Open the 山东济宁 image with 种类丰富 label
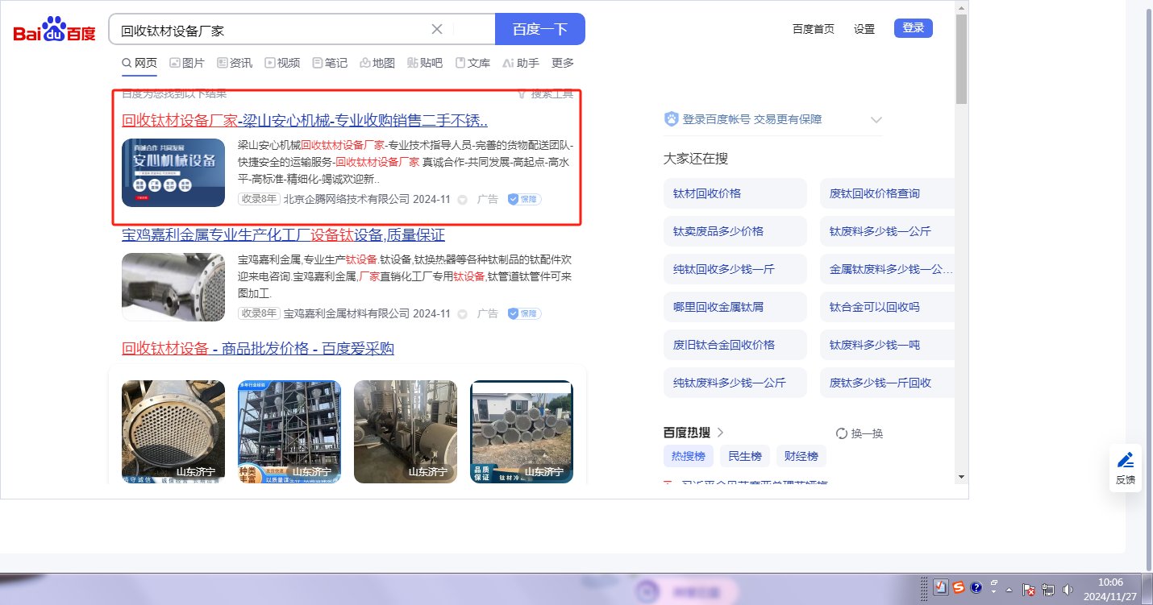The width and height of the screenshot is (1153, 605). pos(289,432)
